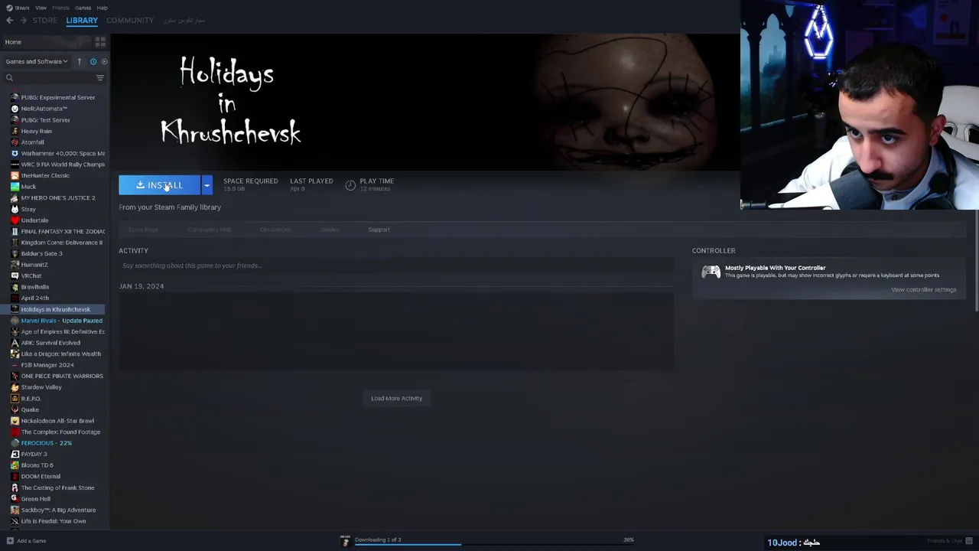
Task: Open the Support link
Action: pyautogui.click(x=379, y=230)
